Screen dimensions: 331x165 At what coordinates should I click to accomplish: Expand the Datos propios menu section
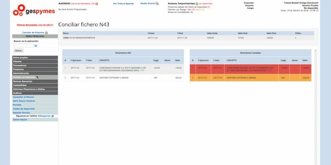coord(35,57)
